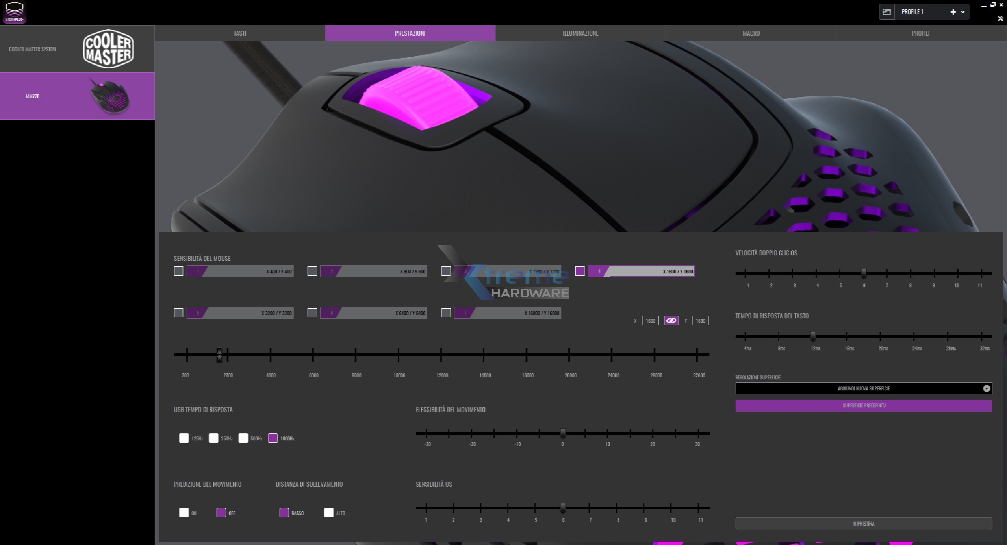Image resolution: width=1007 pixels, height=545 pixels.
Task: Enable DPI level 1 checkbox
Action: pyautogui.click(x=178, y=271)
